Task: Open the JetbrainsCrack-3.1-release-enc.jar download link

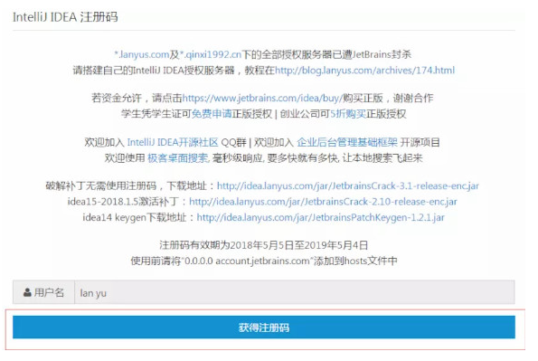Action: (x=348, y=185)
